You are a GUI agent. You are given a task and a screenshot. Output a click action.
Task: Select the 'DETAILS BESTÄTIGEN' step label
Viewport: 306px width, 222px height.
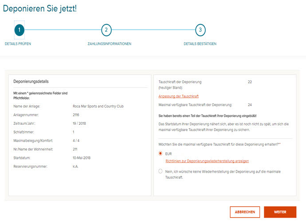200,44
